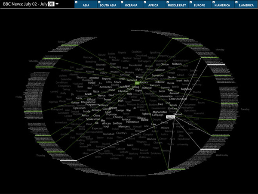Click the 'Thursday' day label

[41, 155]
